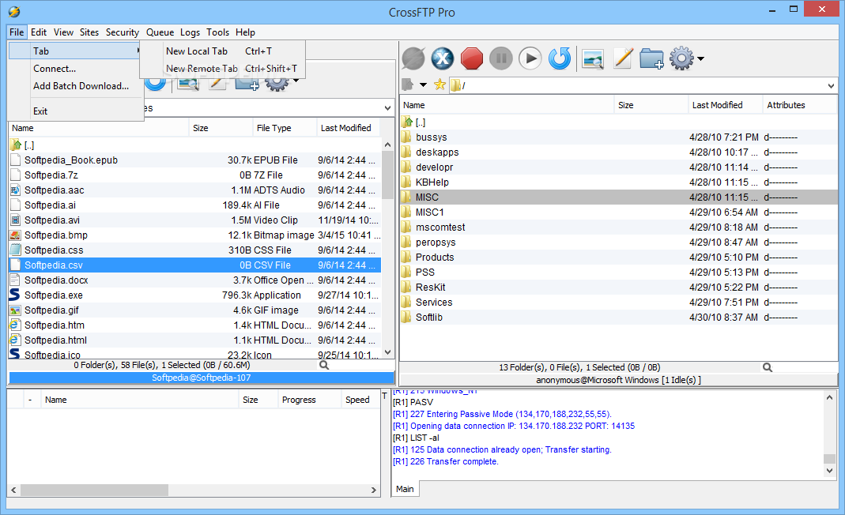Open the remote site flag dropdown arrow
Screen dimensions: 845x515
(423, 85)
